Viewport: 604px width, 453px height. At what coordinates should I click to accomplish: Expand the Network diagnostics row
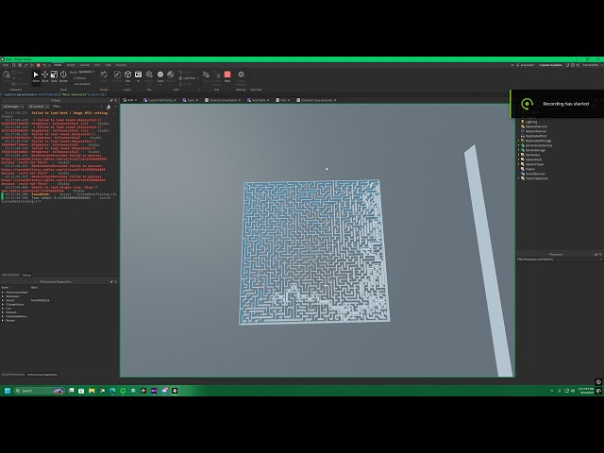point(3,312)
